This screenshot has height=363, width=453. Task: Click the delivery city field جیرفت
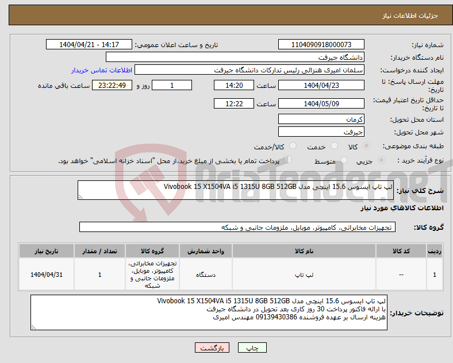pyautogui.click(x=321, y=132)
